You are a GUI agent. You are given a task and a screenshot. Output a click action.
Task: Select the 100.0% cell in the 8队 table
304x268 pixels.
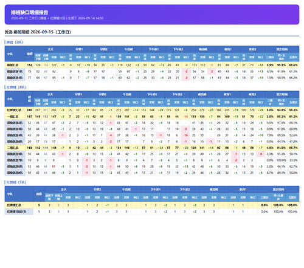(x=282, y=160)
